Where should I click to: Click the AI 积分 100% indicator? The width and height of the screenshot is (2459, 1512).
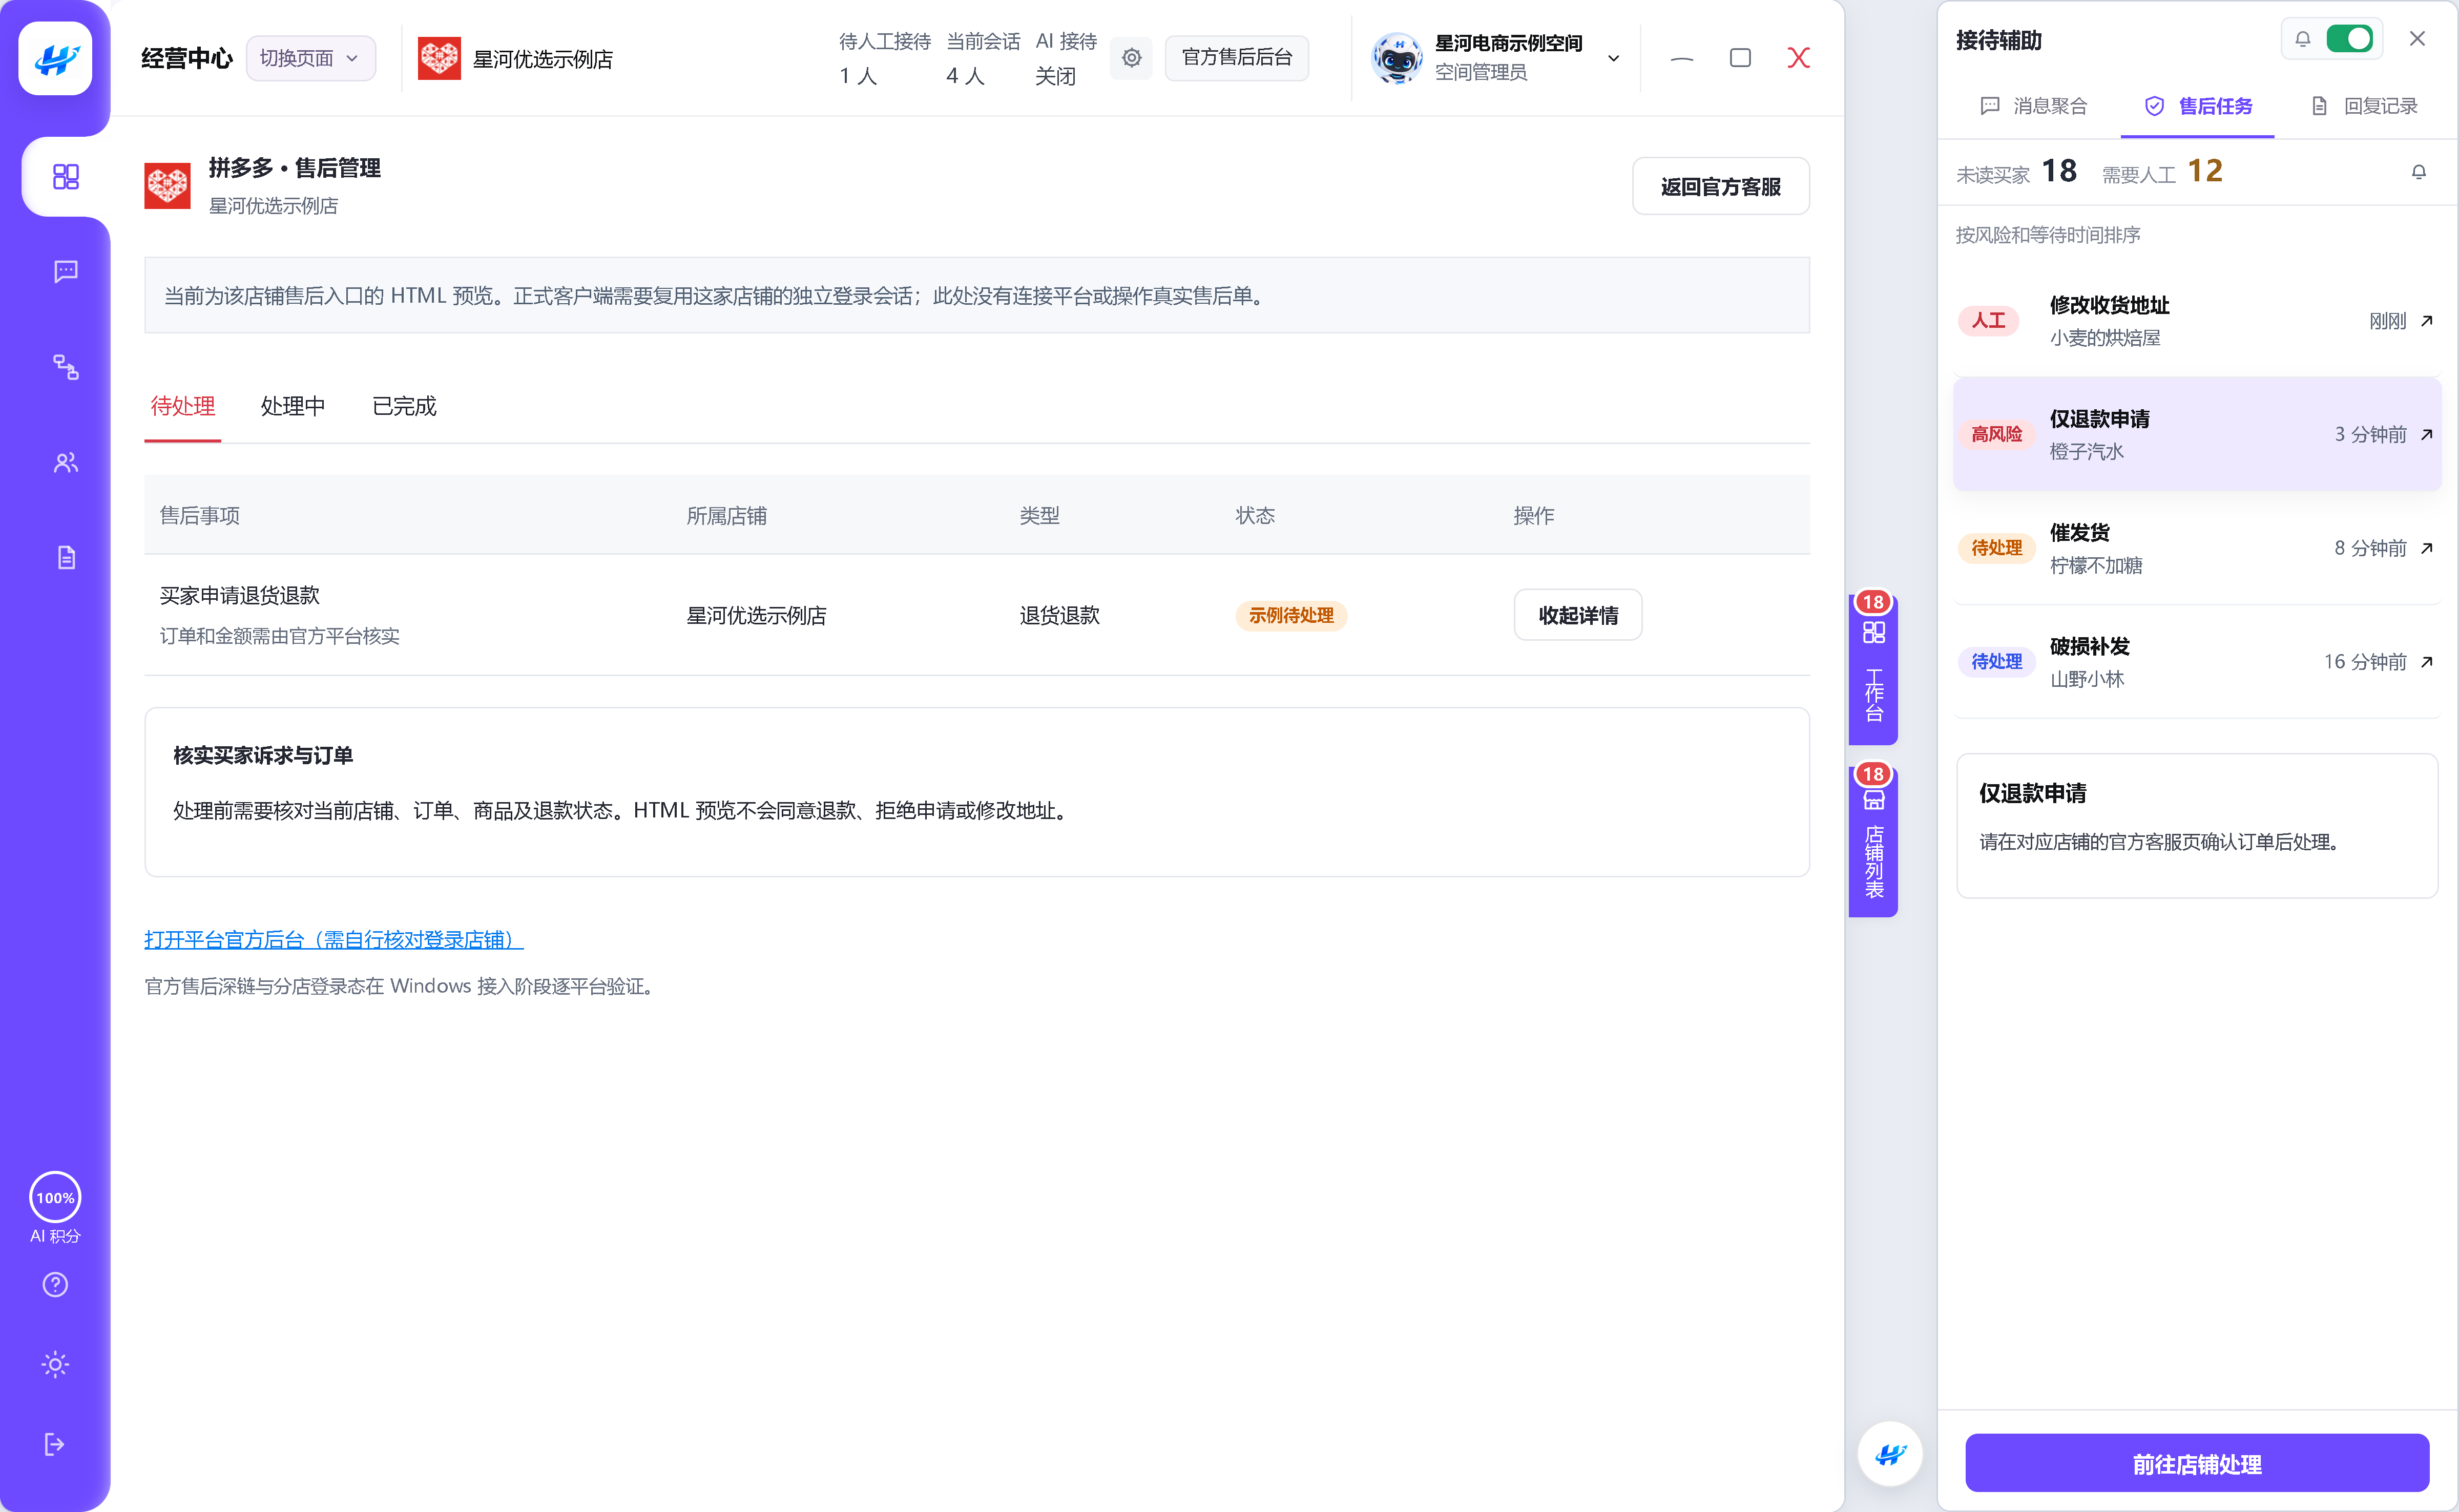coord(55,1208)
